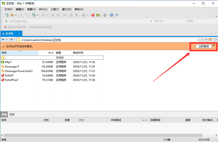218x142 pixels.
Task: Open the 工具(T) menu
Action: click(x=54, y=9)
